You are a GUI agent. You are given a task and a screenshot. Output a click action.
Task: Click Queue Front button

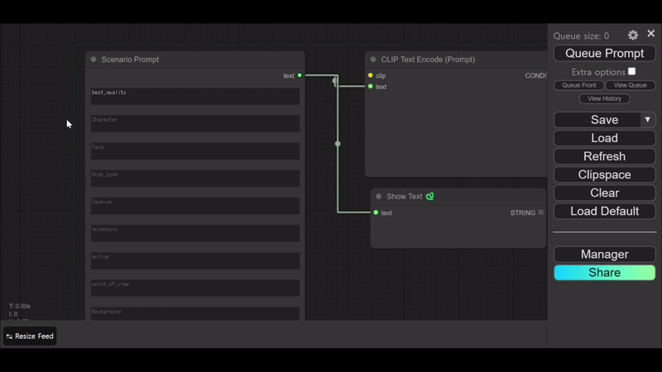coord(578,85)
